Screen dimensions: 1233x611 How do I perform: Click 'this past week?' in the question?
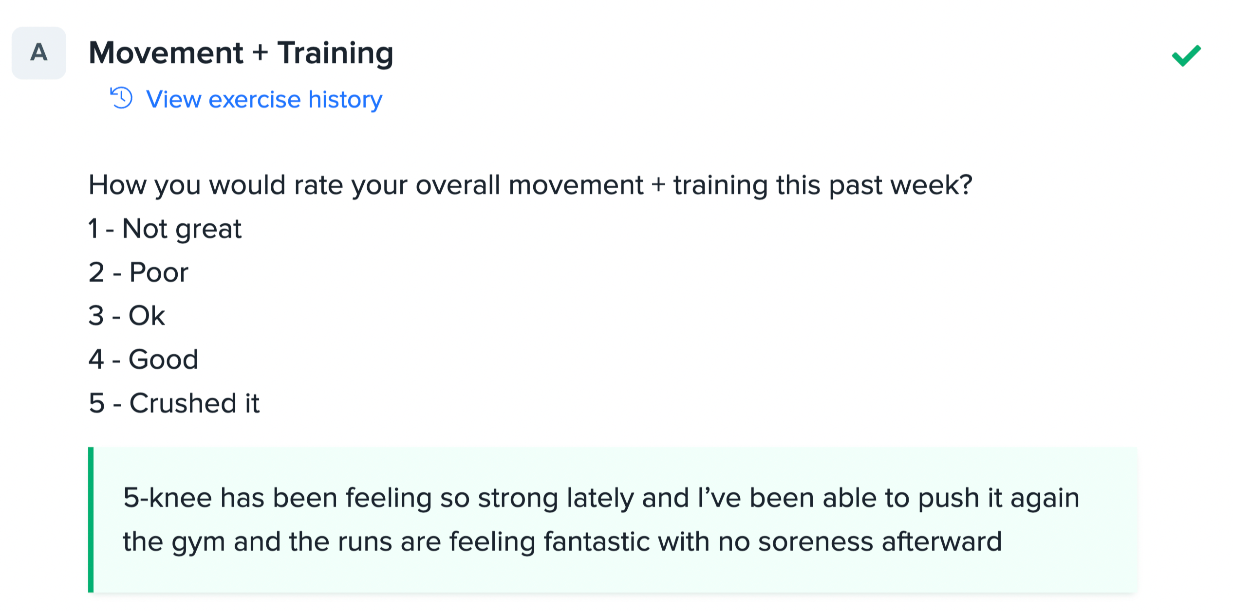tap(874, 185)
